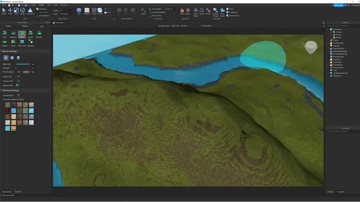Select the Paint terrain tool
Screen dimensions: 360x202
tap(13, 43)
